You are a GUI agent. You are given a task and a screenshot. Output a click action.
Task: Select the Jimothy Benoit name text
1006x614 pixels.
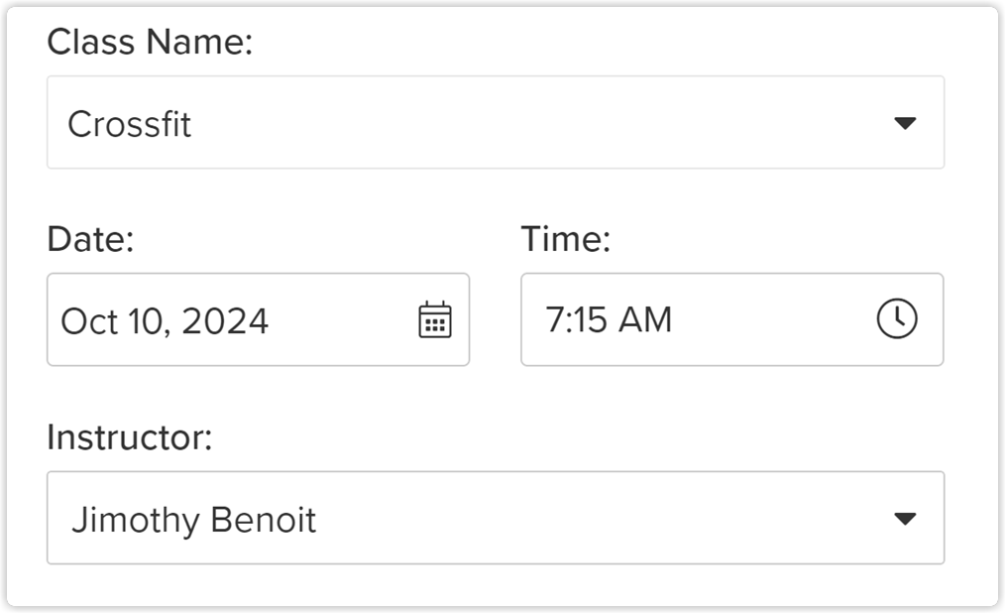(x=193, y=520)
